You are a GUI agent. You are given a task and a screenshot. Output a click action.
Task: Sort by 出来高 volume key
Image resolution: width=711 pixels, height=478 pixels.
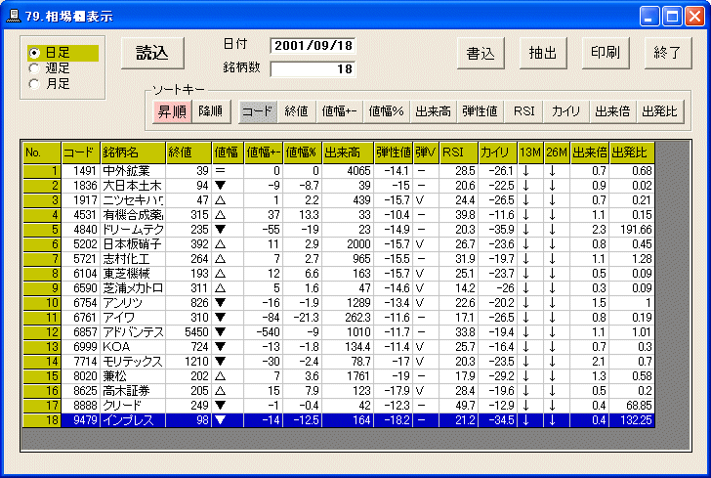433,111
